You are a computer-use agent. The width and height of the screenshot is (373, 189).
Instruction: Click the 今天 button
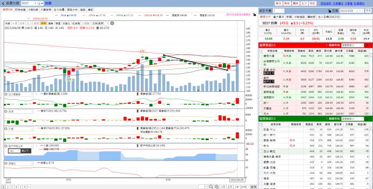[368, 11]
